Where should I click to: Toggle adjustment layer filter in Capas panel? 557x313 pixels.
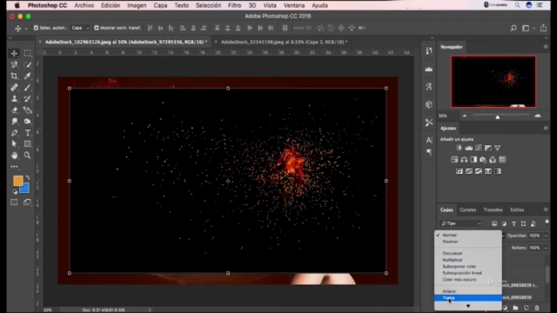[x=504, y=223]
